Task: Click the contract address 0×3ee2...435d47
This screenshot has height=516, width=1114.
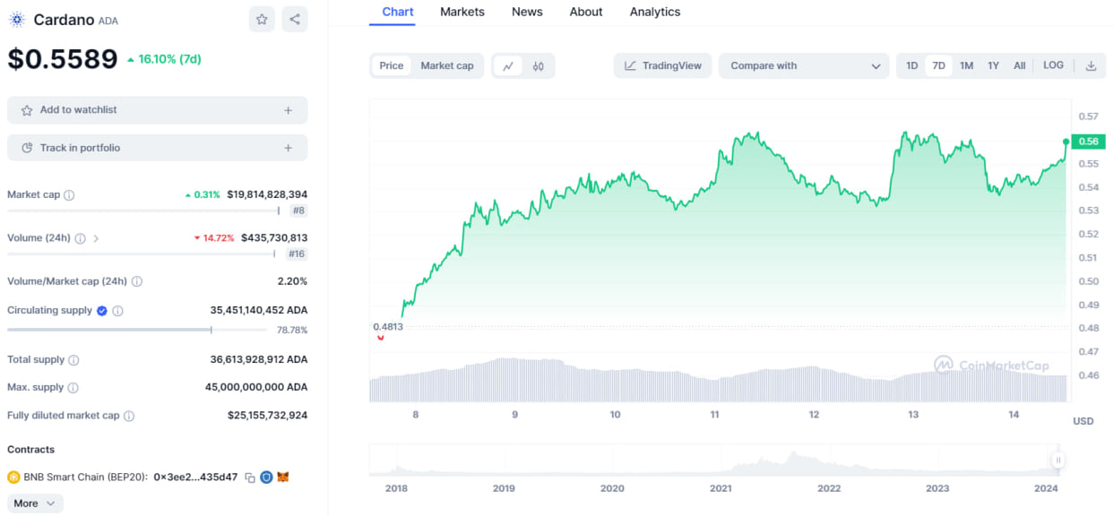Action: (x=195, y=477)
